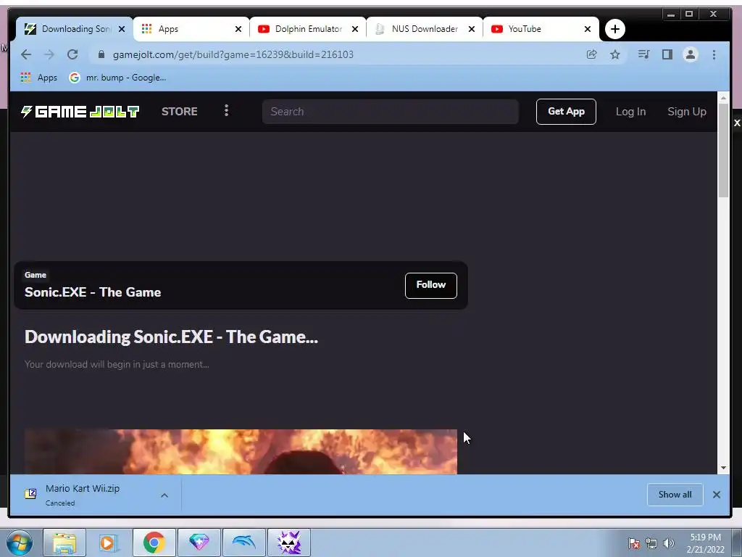Reload the Game Jolt page

(72, 54)
